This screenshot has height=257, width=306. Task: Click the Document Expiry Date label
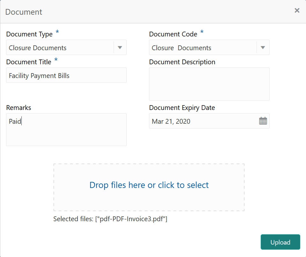[182, 108]
